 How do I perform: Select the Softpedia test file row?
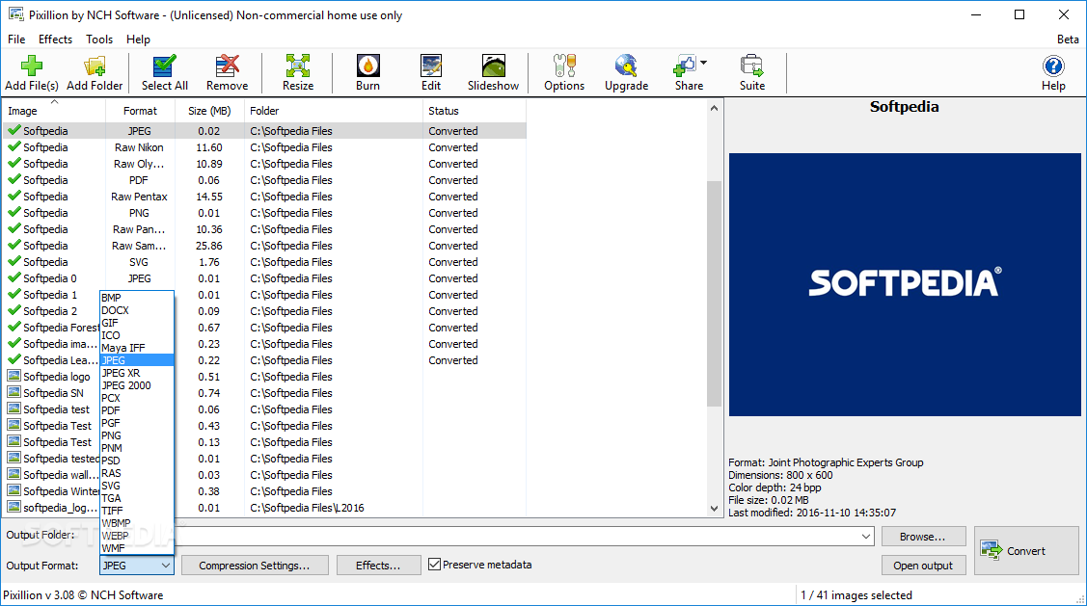pyautogui.click(x=264, y=408)
